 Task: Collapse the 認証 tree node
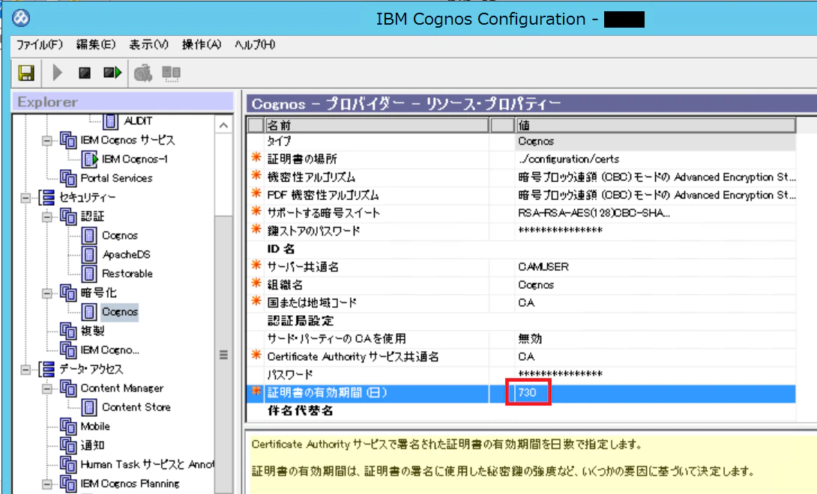tap(47, 217)
